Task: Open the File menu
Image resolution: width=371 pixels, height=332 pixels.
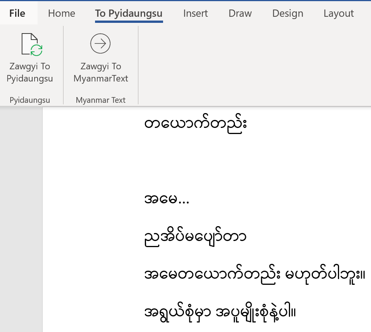Action: point(17,13)
